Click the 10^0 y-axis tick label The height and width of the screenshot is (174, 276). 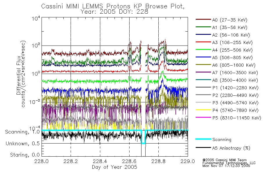tap(36, 73)
